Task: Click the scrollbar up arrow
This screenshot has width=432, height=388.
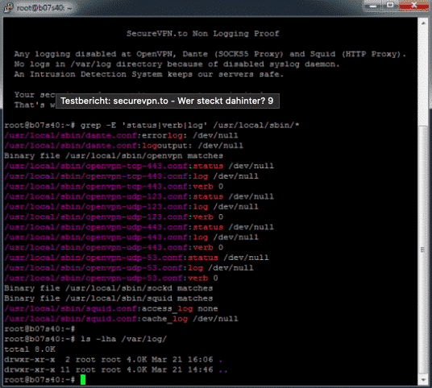Action: click(x=423, y=23)
